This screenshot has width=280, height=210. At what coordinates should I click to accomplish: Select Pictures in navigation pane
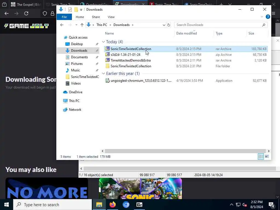[77, 63]
